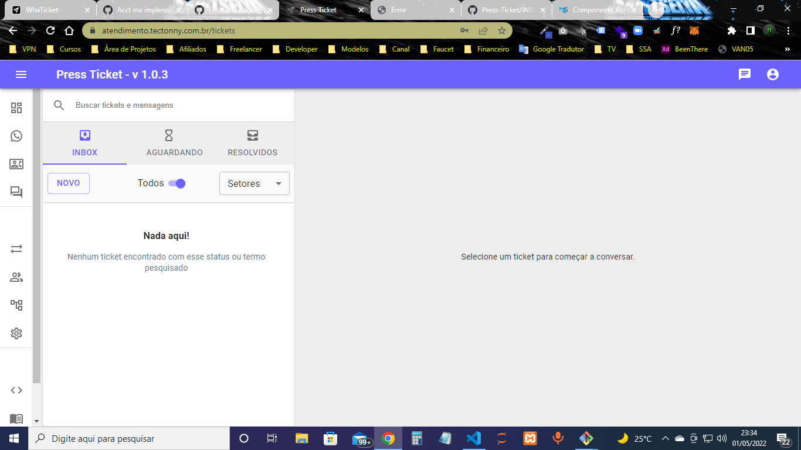This screenshot has height=450, width=801.
Task: Expand the Setores dropdown
Action: pyautogui.click(x=254, y=183)
